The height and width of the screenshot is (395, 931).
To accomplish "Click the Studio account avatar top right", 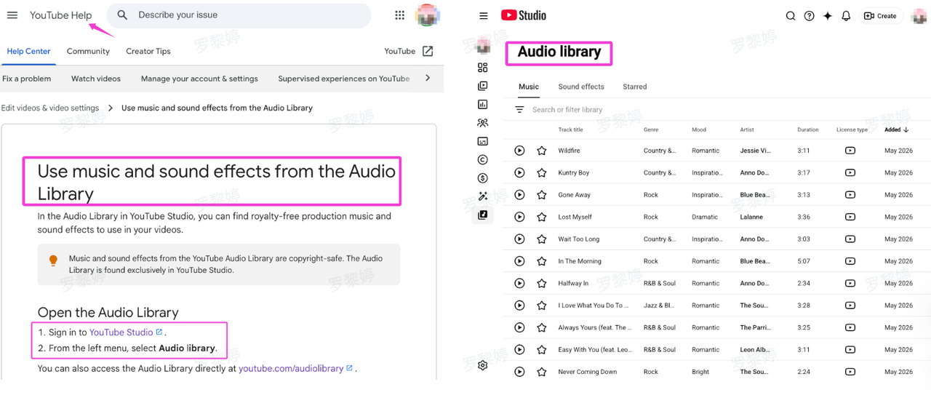I will [919, 16].
